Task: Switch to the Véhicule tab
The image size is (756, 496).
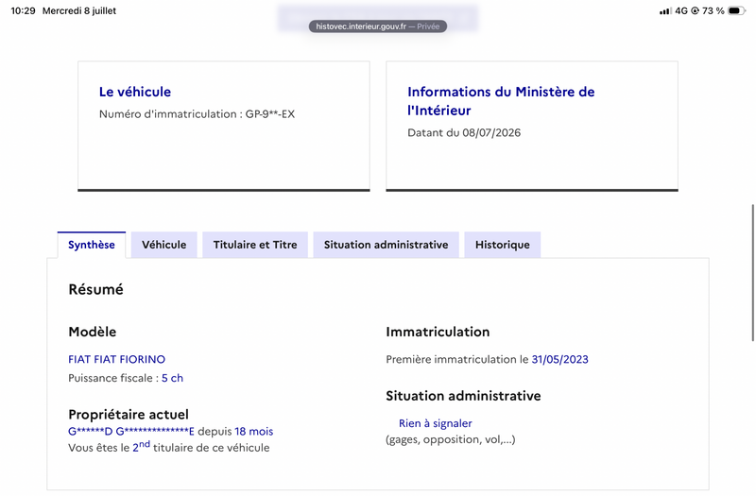Action: pyautogui.click(x=163, y=245)
